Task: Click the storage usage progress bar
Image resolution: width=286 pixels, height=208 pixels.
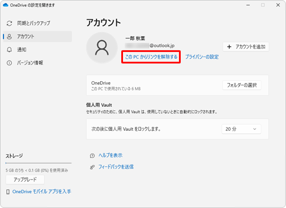Action: [38, 163]
